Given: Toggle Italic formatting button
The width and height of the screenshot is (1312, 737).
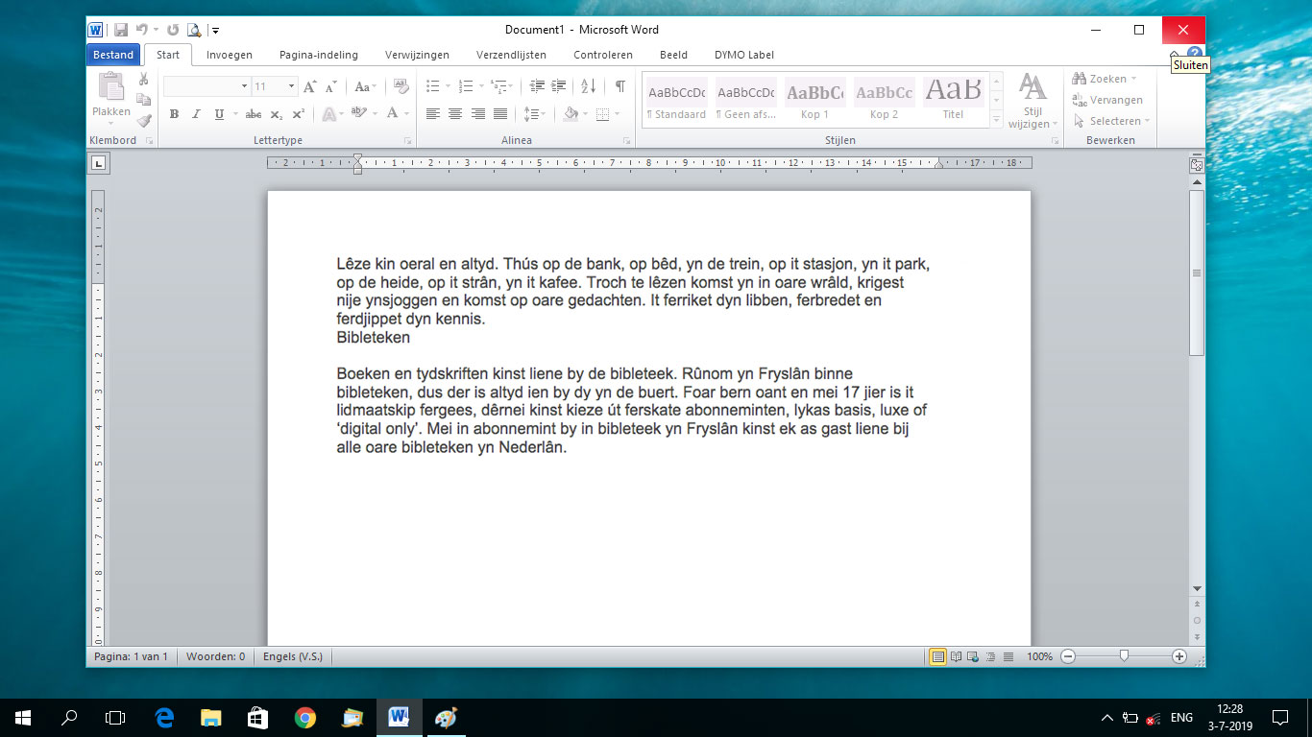Looking at the screenshot, I should (x=196, y=114).
